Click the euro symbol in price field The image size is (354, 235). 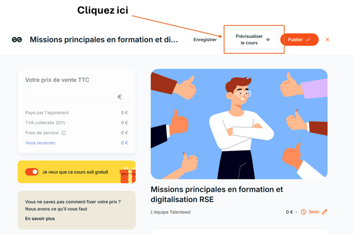click(119, 97)
